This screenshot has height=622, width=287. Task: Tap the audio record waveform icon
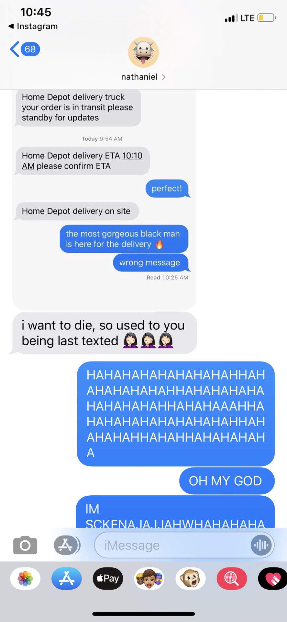tap(261, 545)
